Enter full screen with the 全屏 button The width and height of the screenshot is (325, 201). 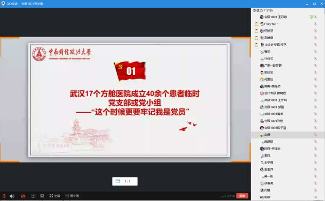[x=55, y=196]
